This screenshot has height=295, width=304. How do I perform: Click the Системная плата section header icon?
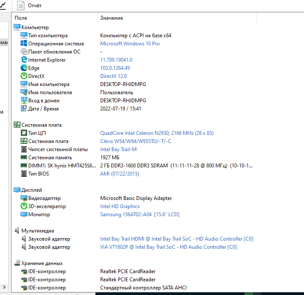point(17,125)
